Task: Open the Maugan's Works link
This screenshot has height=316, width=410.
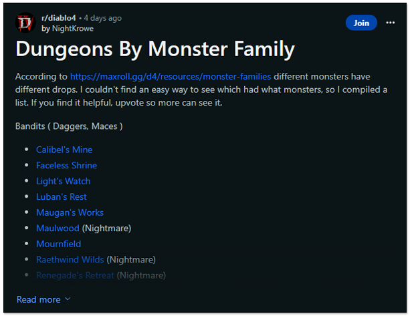Action: coord(70,212)
